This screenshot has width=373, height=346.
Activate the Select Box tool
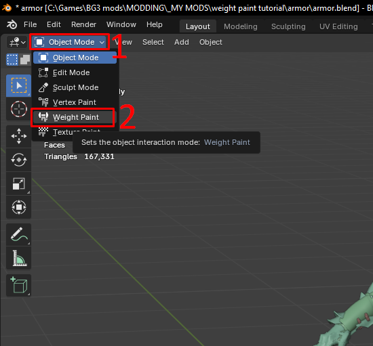pyautogui.click(x=19, y=85)
